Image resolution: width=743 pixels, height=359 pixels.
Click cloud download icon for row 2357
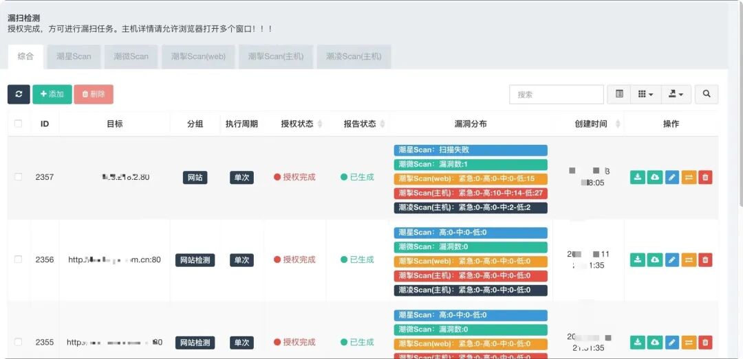click(x=655, y=177)
